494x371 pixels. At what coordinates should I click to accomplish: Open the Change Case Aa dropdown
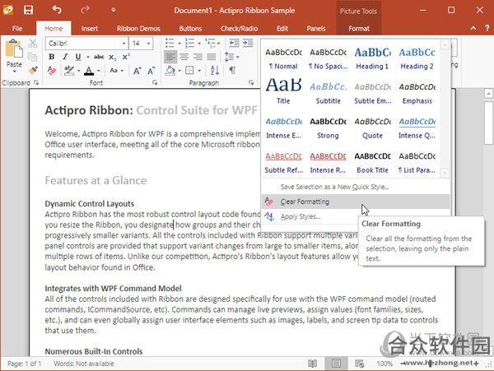point(116,71)
